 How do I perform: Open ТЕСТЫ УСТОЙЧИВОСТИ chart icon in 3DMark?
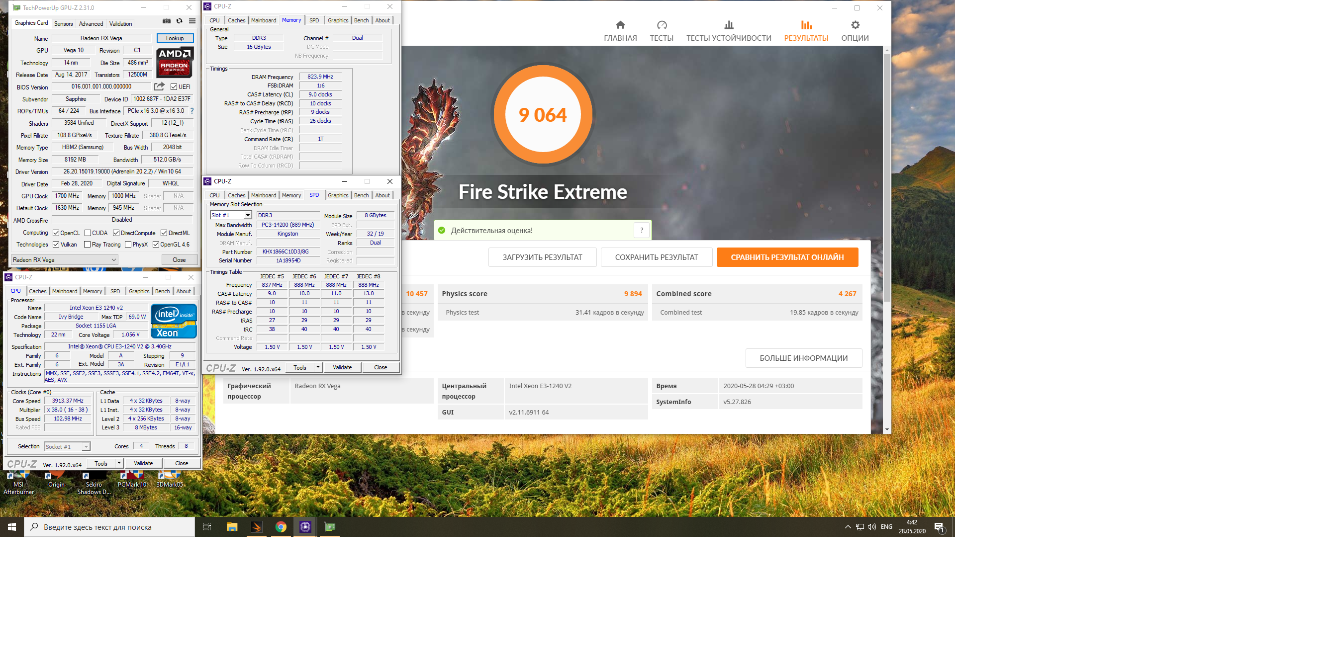tap(729, 25)
